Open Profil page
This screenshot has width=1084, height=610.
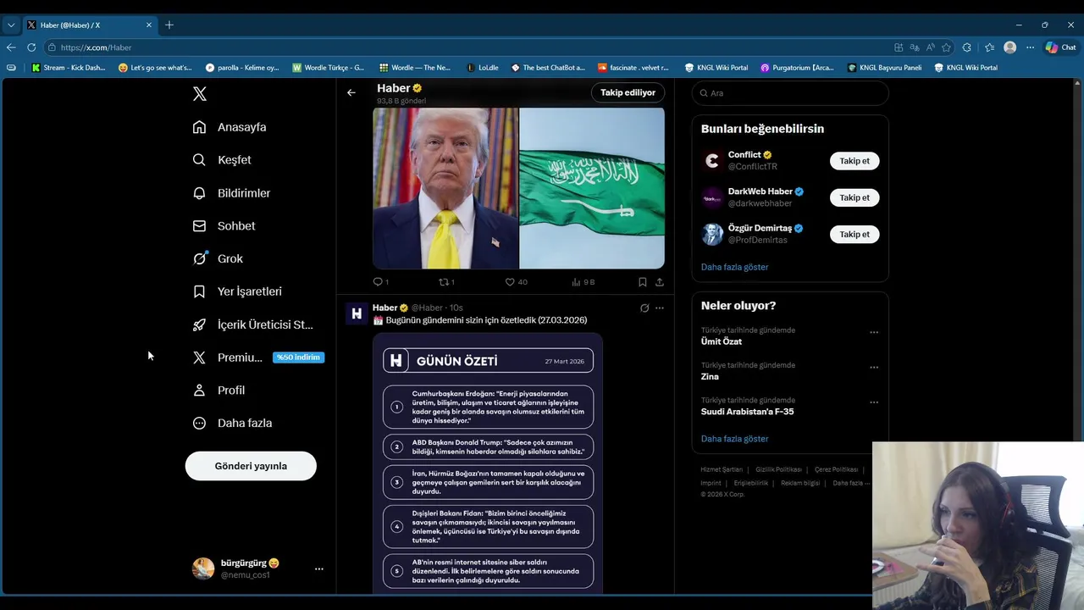[x=218, y=391]
